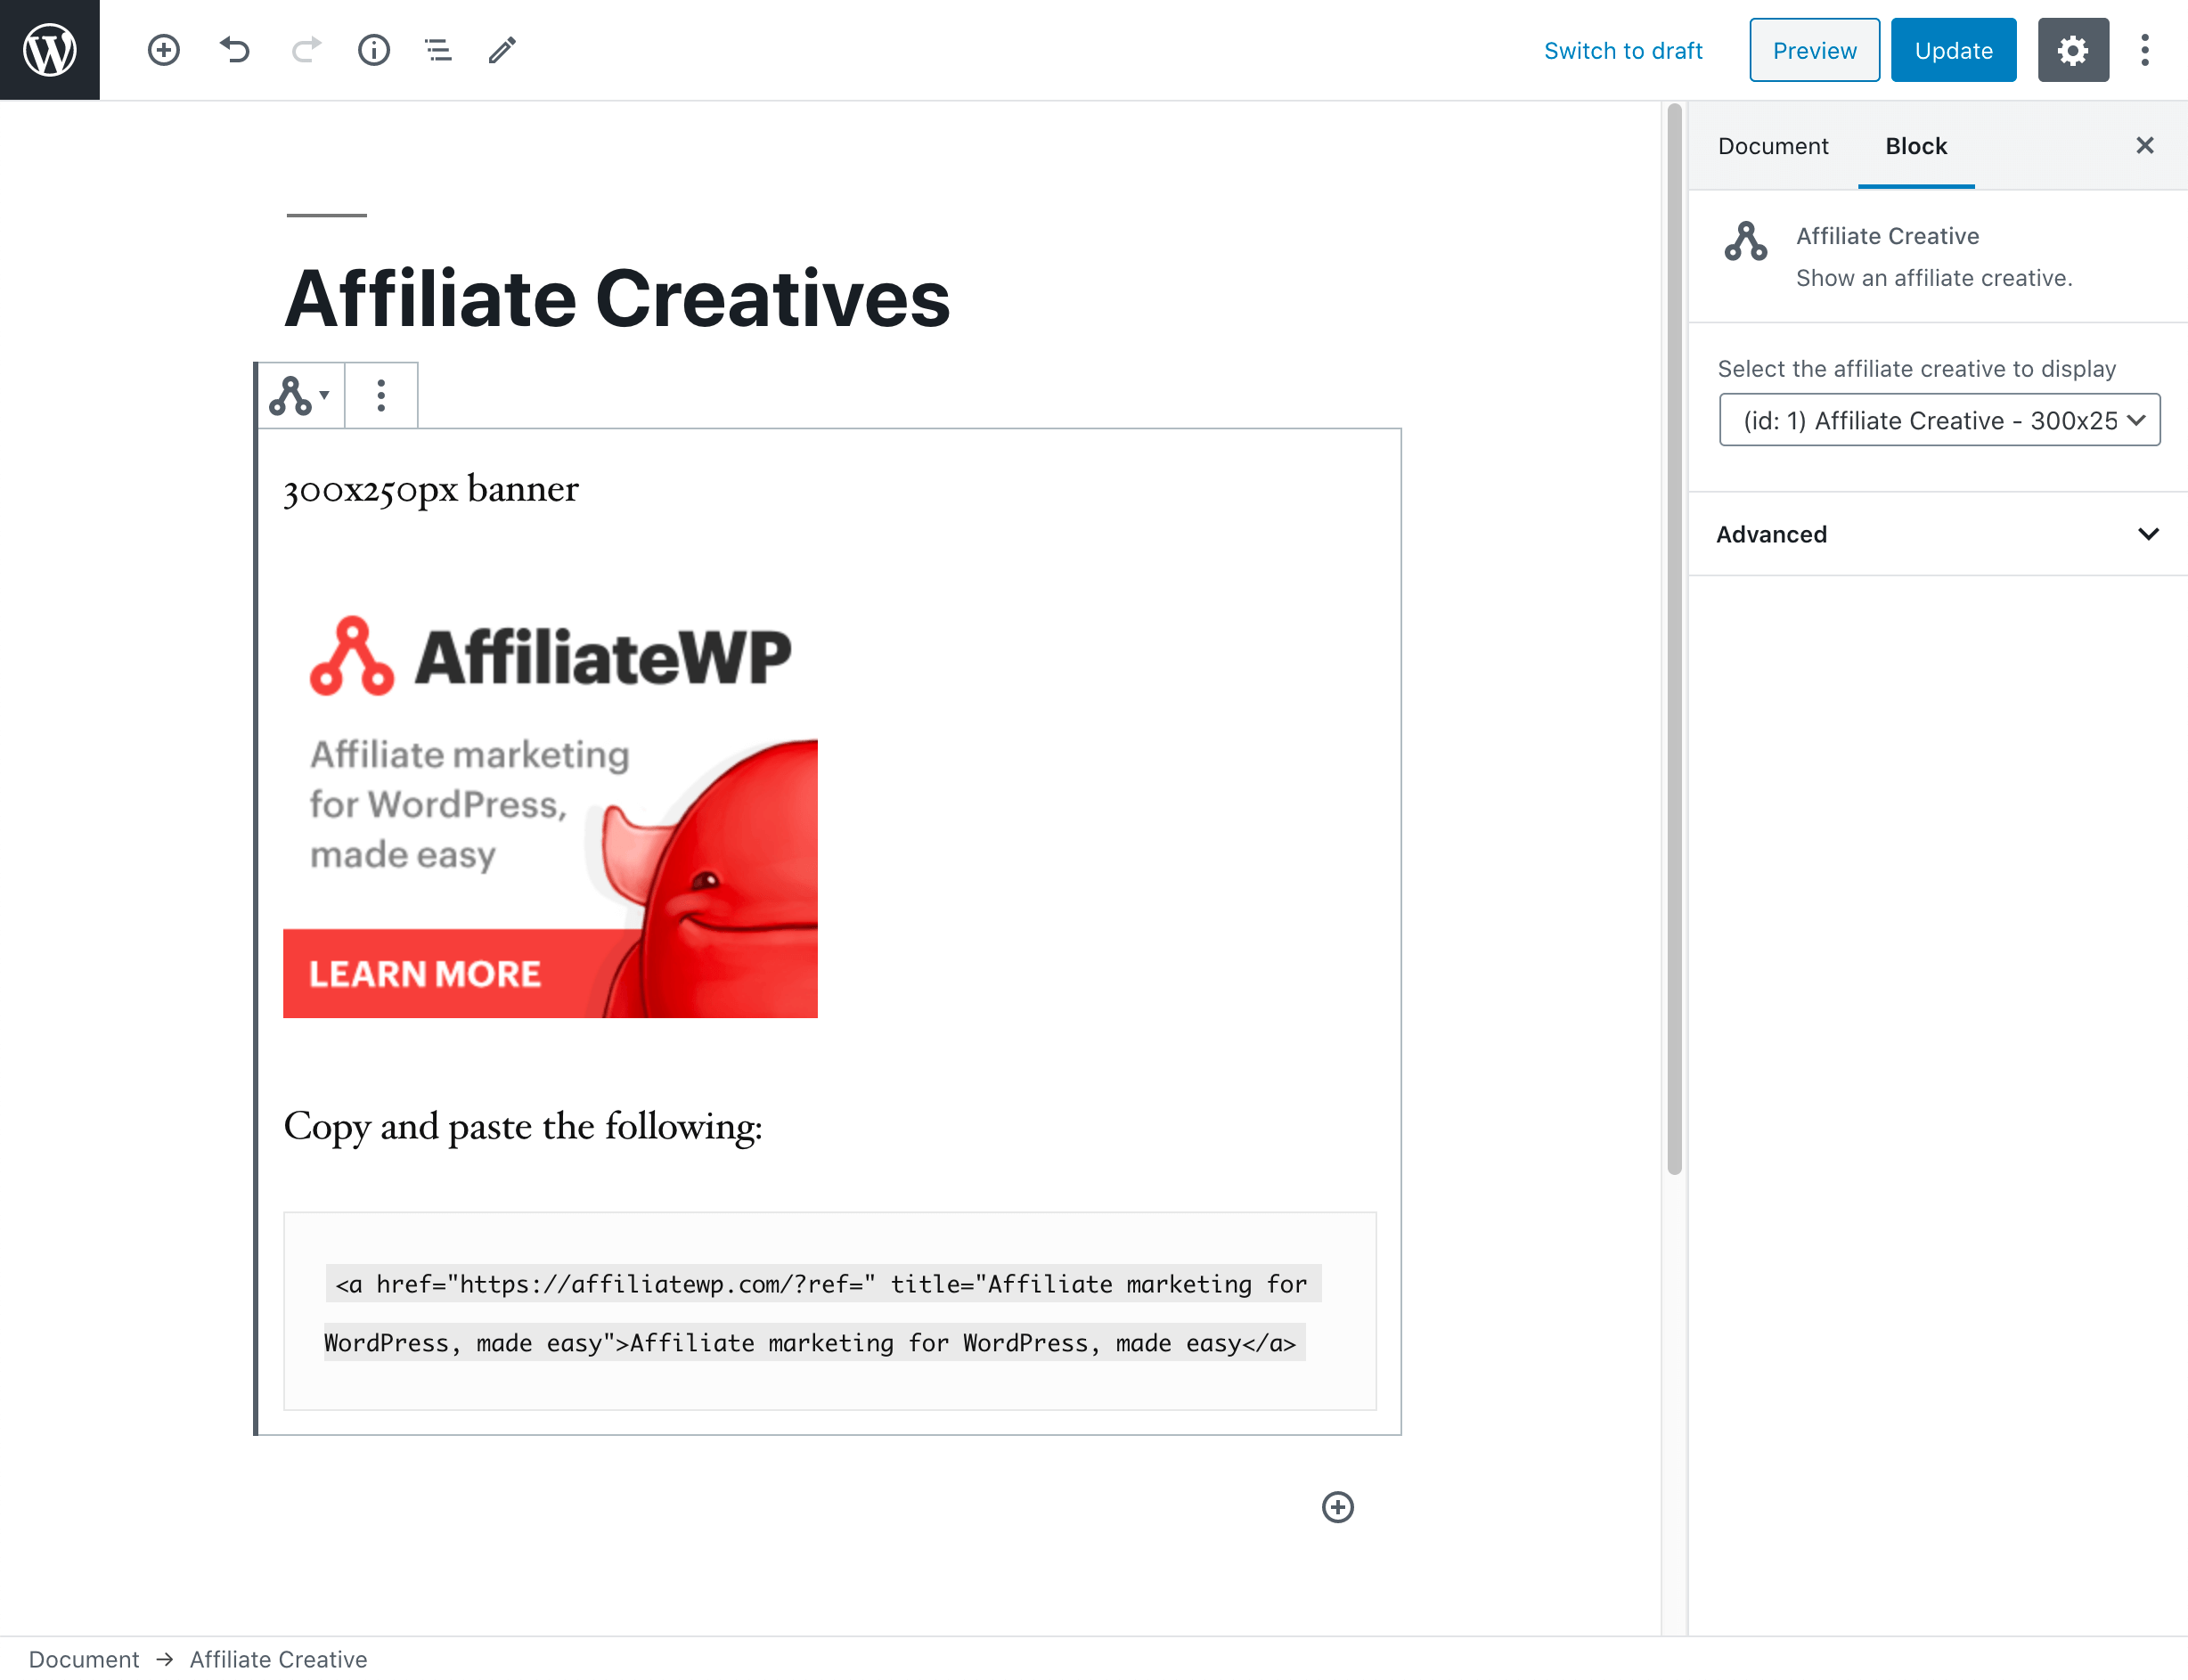The image size is (2188, 1680).
Task: Select the Block tab
Action: tap(1915, 146)
